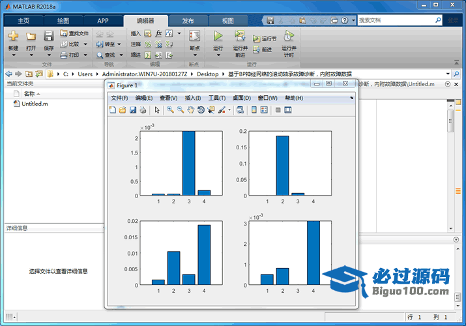Click the Name (名称) column header
466x326 pixels.
coord(29,94)
